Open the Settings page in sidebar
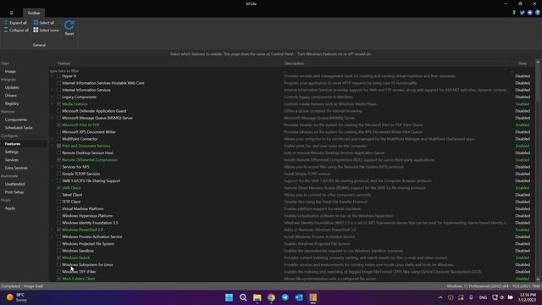Screen dimensions: 542x305 pos(12,152)
